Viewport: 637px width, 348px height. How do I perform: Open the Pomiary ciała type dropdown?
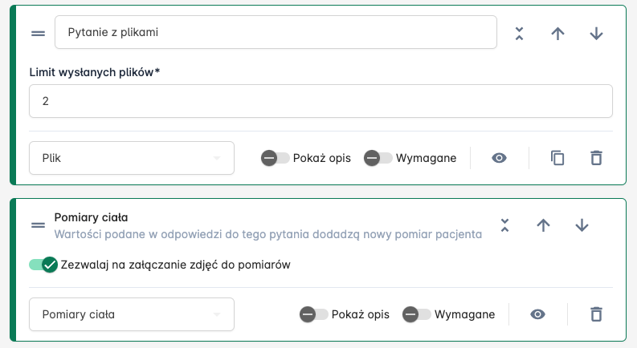click(132, 314)
